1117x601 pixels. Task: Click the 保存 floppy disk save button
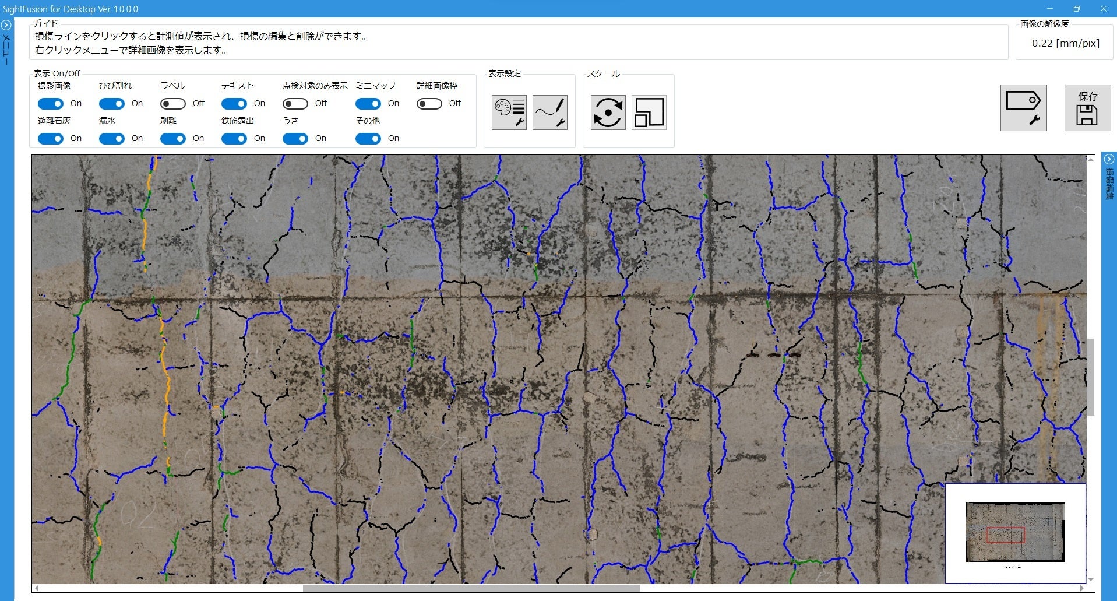click(1087, 108)
